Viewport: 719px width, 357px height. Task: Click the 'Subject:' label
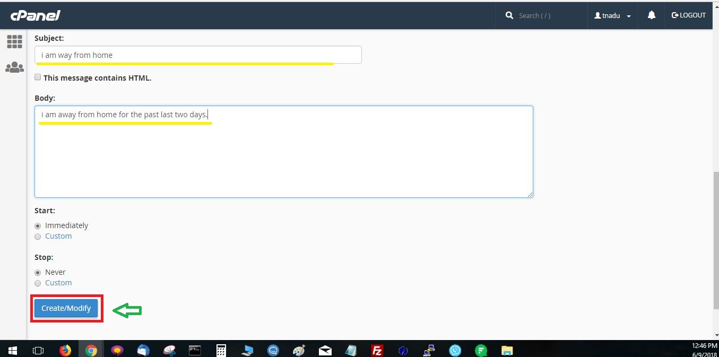point(49,38)
